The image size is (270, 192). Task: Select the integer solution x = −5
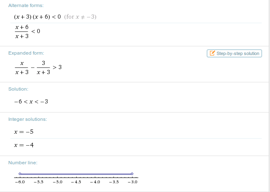[23, 132]
